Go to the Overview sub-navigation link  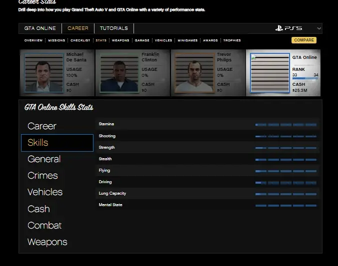[33, 40]
